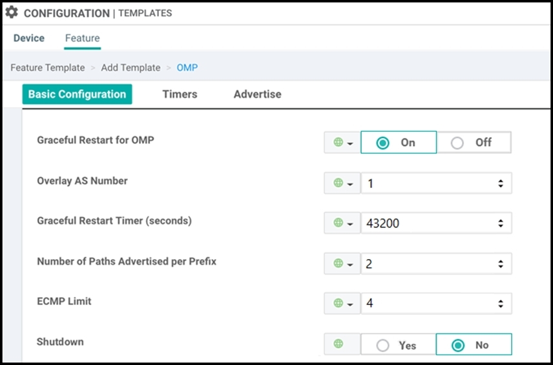Choose Yes for Shutdown
The height and width of the screenshot is (365, 553).
pos(398,344)
